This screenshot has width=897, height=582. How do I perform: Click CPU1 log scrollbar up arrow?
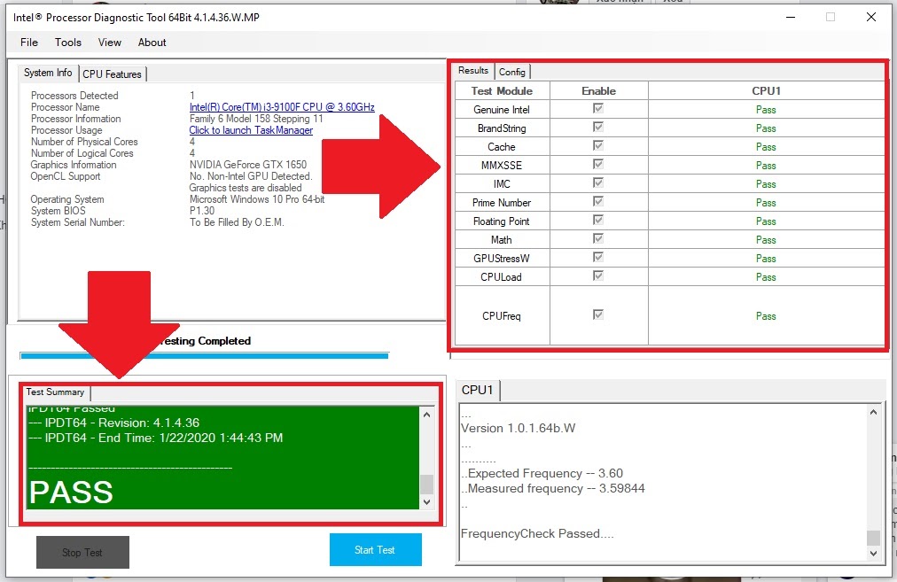[873, 412]
